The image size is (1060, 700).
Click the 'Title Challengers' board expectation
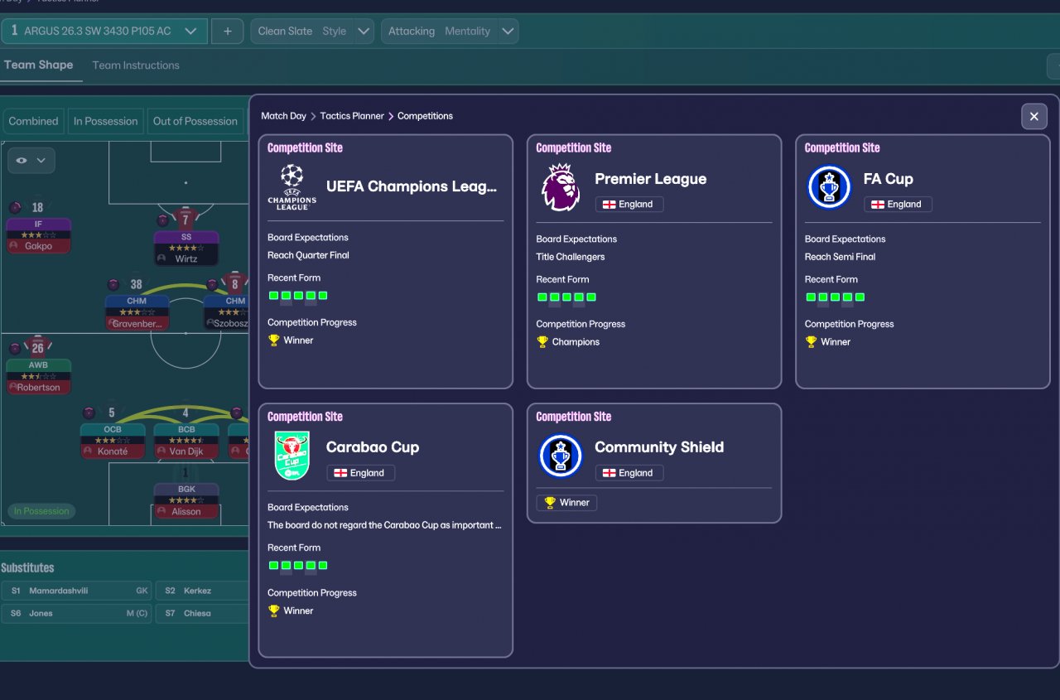(x=571, y=257)
